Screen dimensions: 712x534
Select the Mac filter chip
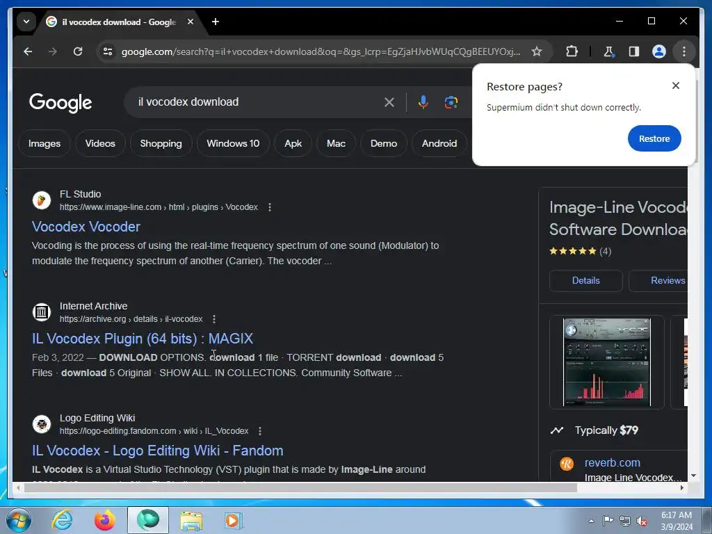click(x=336, y=143)
